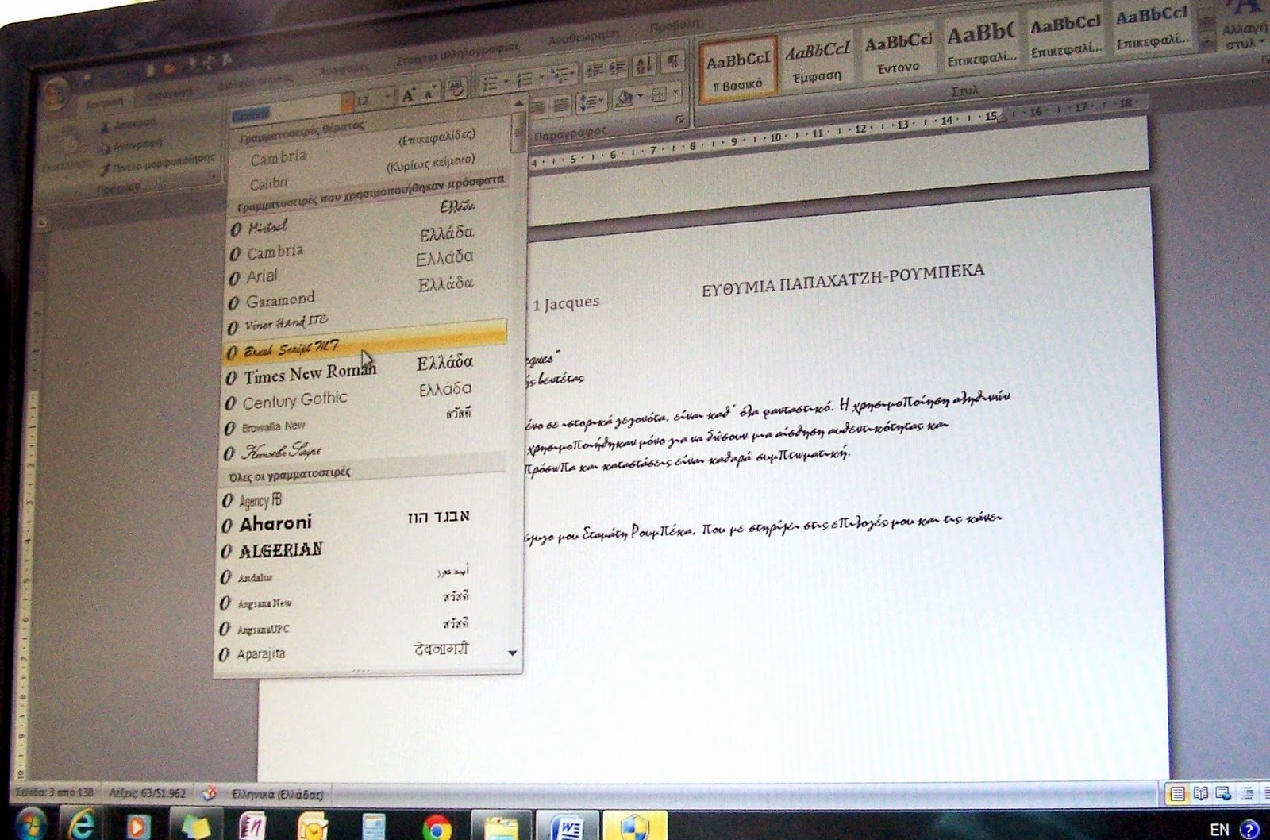Open the Στοιχεία αλληλογραφίας tab
1270x840 pixels.
457,52
